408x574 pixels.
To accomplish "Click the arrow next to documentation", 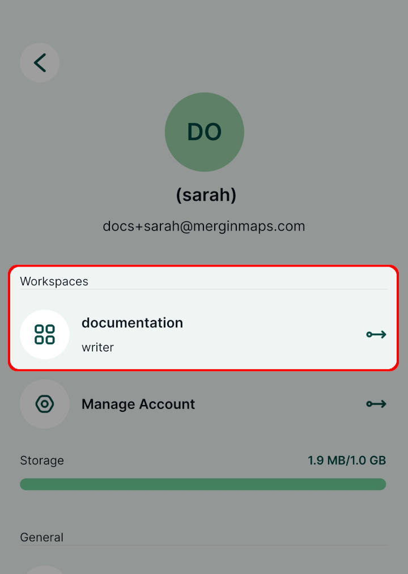I will [376, 334].
